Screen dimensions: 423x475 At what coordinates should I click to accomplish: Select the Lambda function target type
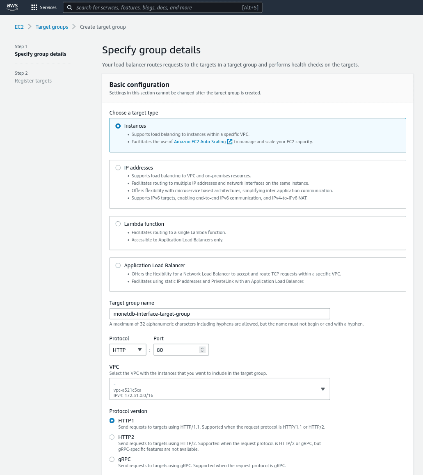point(118,224)
